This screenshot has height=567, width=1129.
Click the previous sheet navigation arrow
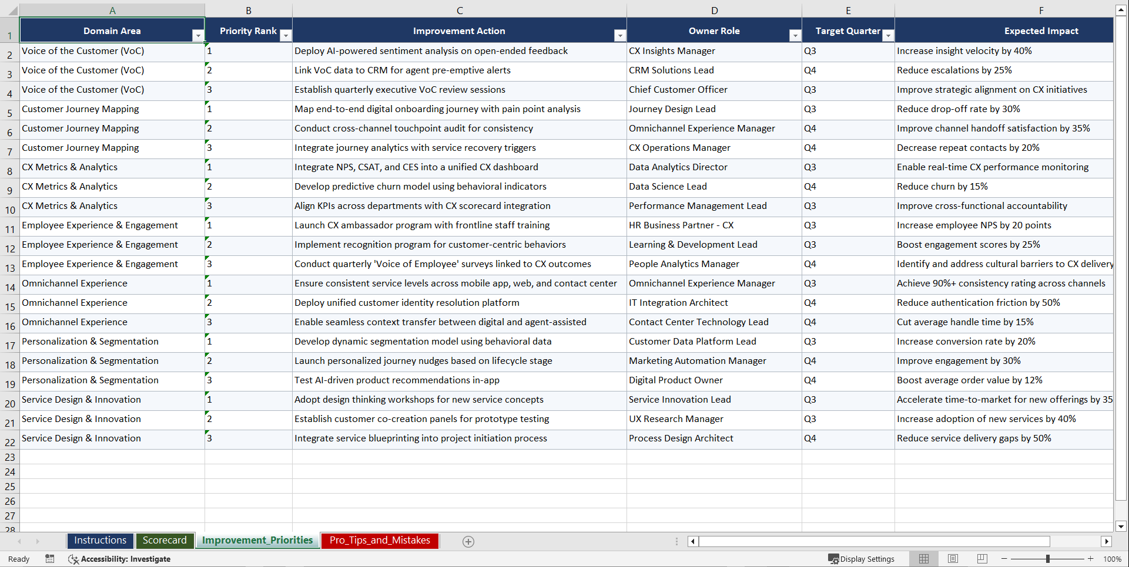[x=20, y=541]
